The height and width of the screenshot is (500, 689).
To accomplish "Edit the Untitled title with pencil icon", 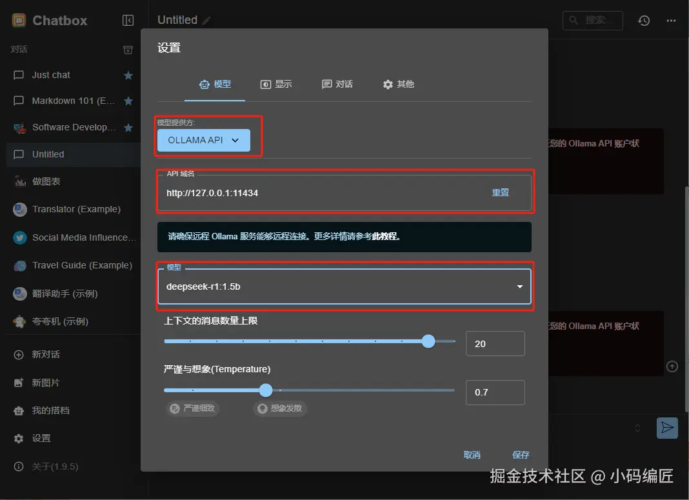I will pyautogui.click(x=206, y=20).
